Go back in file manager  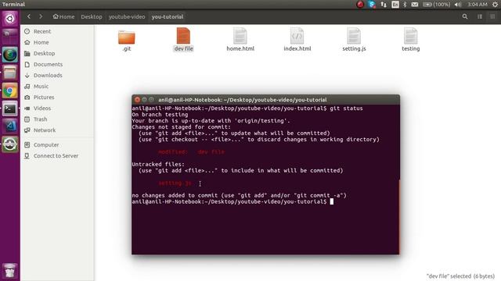pyautogui.click(x=29, y=16)
